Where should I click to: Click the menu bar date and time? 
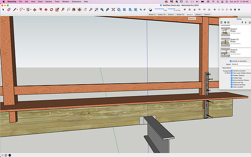point(239,1)
